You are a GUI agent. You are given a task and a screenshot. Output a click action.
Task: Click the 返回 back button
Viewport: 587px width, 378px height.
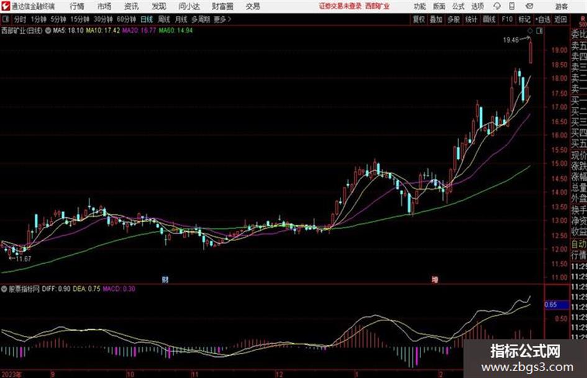pyautogui.click(x=561, y=19)
